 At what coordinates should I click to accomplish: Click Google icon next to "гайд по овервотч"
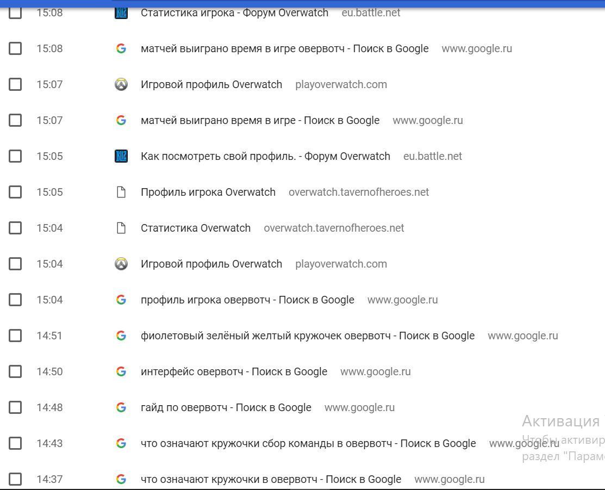click(x=121, y=407)
